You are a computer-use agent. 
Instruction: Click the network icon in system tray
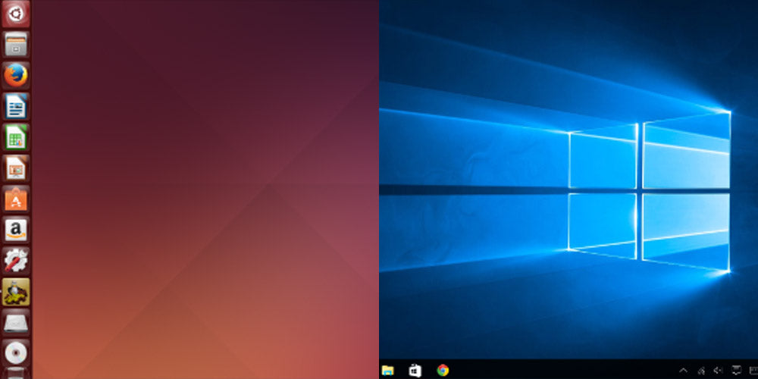point(701,371)
